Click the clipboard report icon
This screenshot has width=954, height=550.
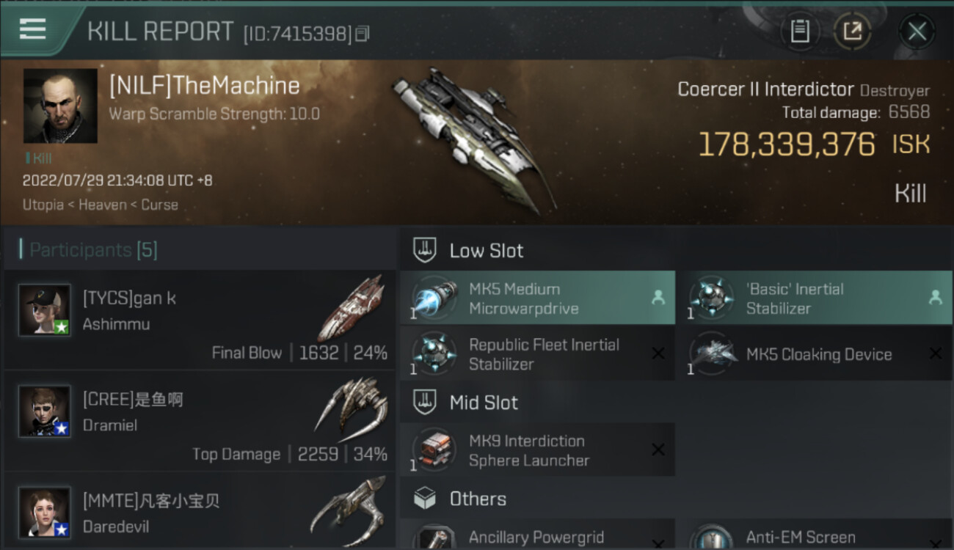point(800,31)
